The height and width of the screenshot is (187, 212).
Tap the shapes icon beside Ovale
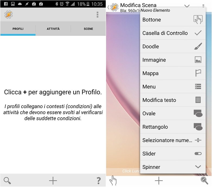(x=198, y=113)
